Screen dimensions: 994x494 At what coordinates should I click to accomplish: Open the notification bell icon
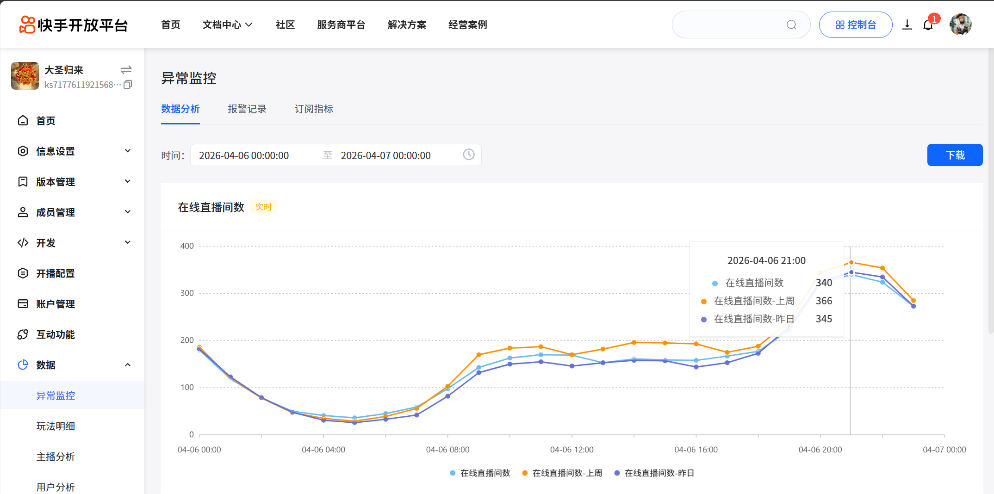click(928, 25)
